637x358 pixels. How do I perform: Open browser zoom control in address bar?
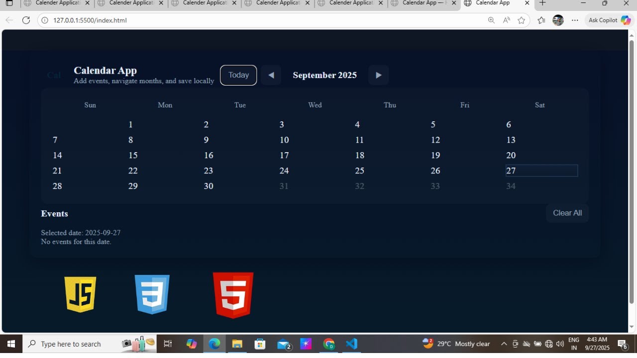pos(491,20)
